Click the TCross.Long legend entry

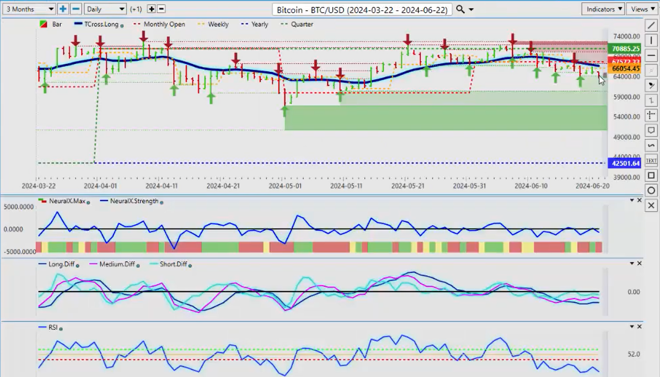pyautogui.click(x=96, y=24)
